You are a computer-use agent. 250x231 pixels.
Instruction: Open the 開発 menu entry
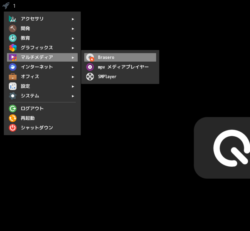pyautogui.click(x=42, y=28)
